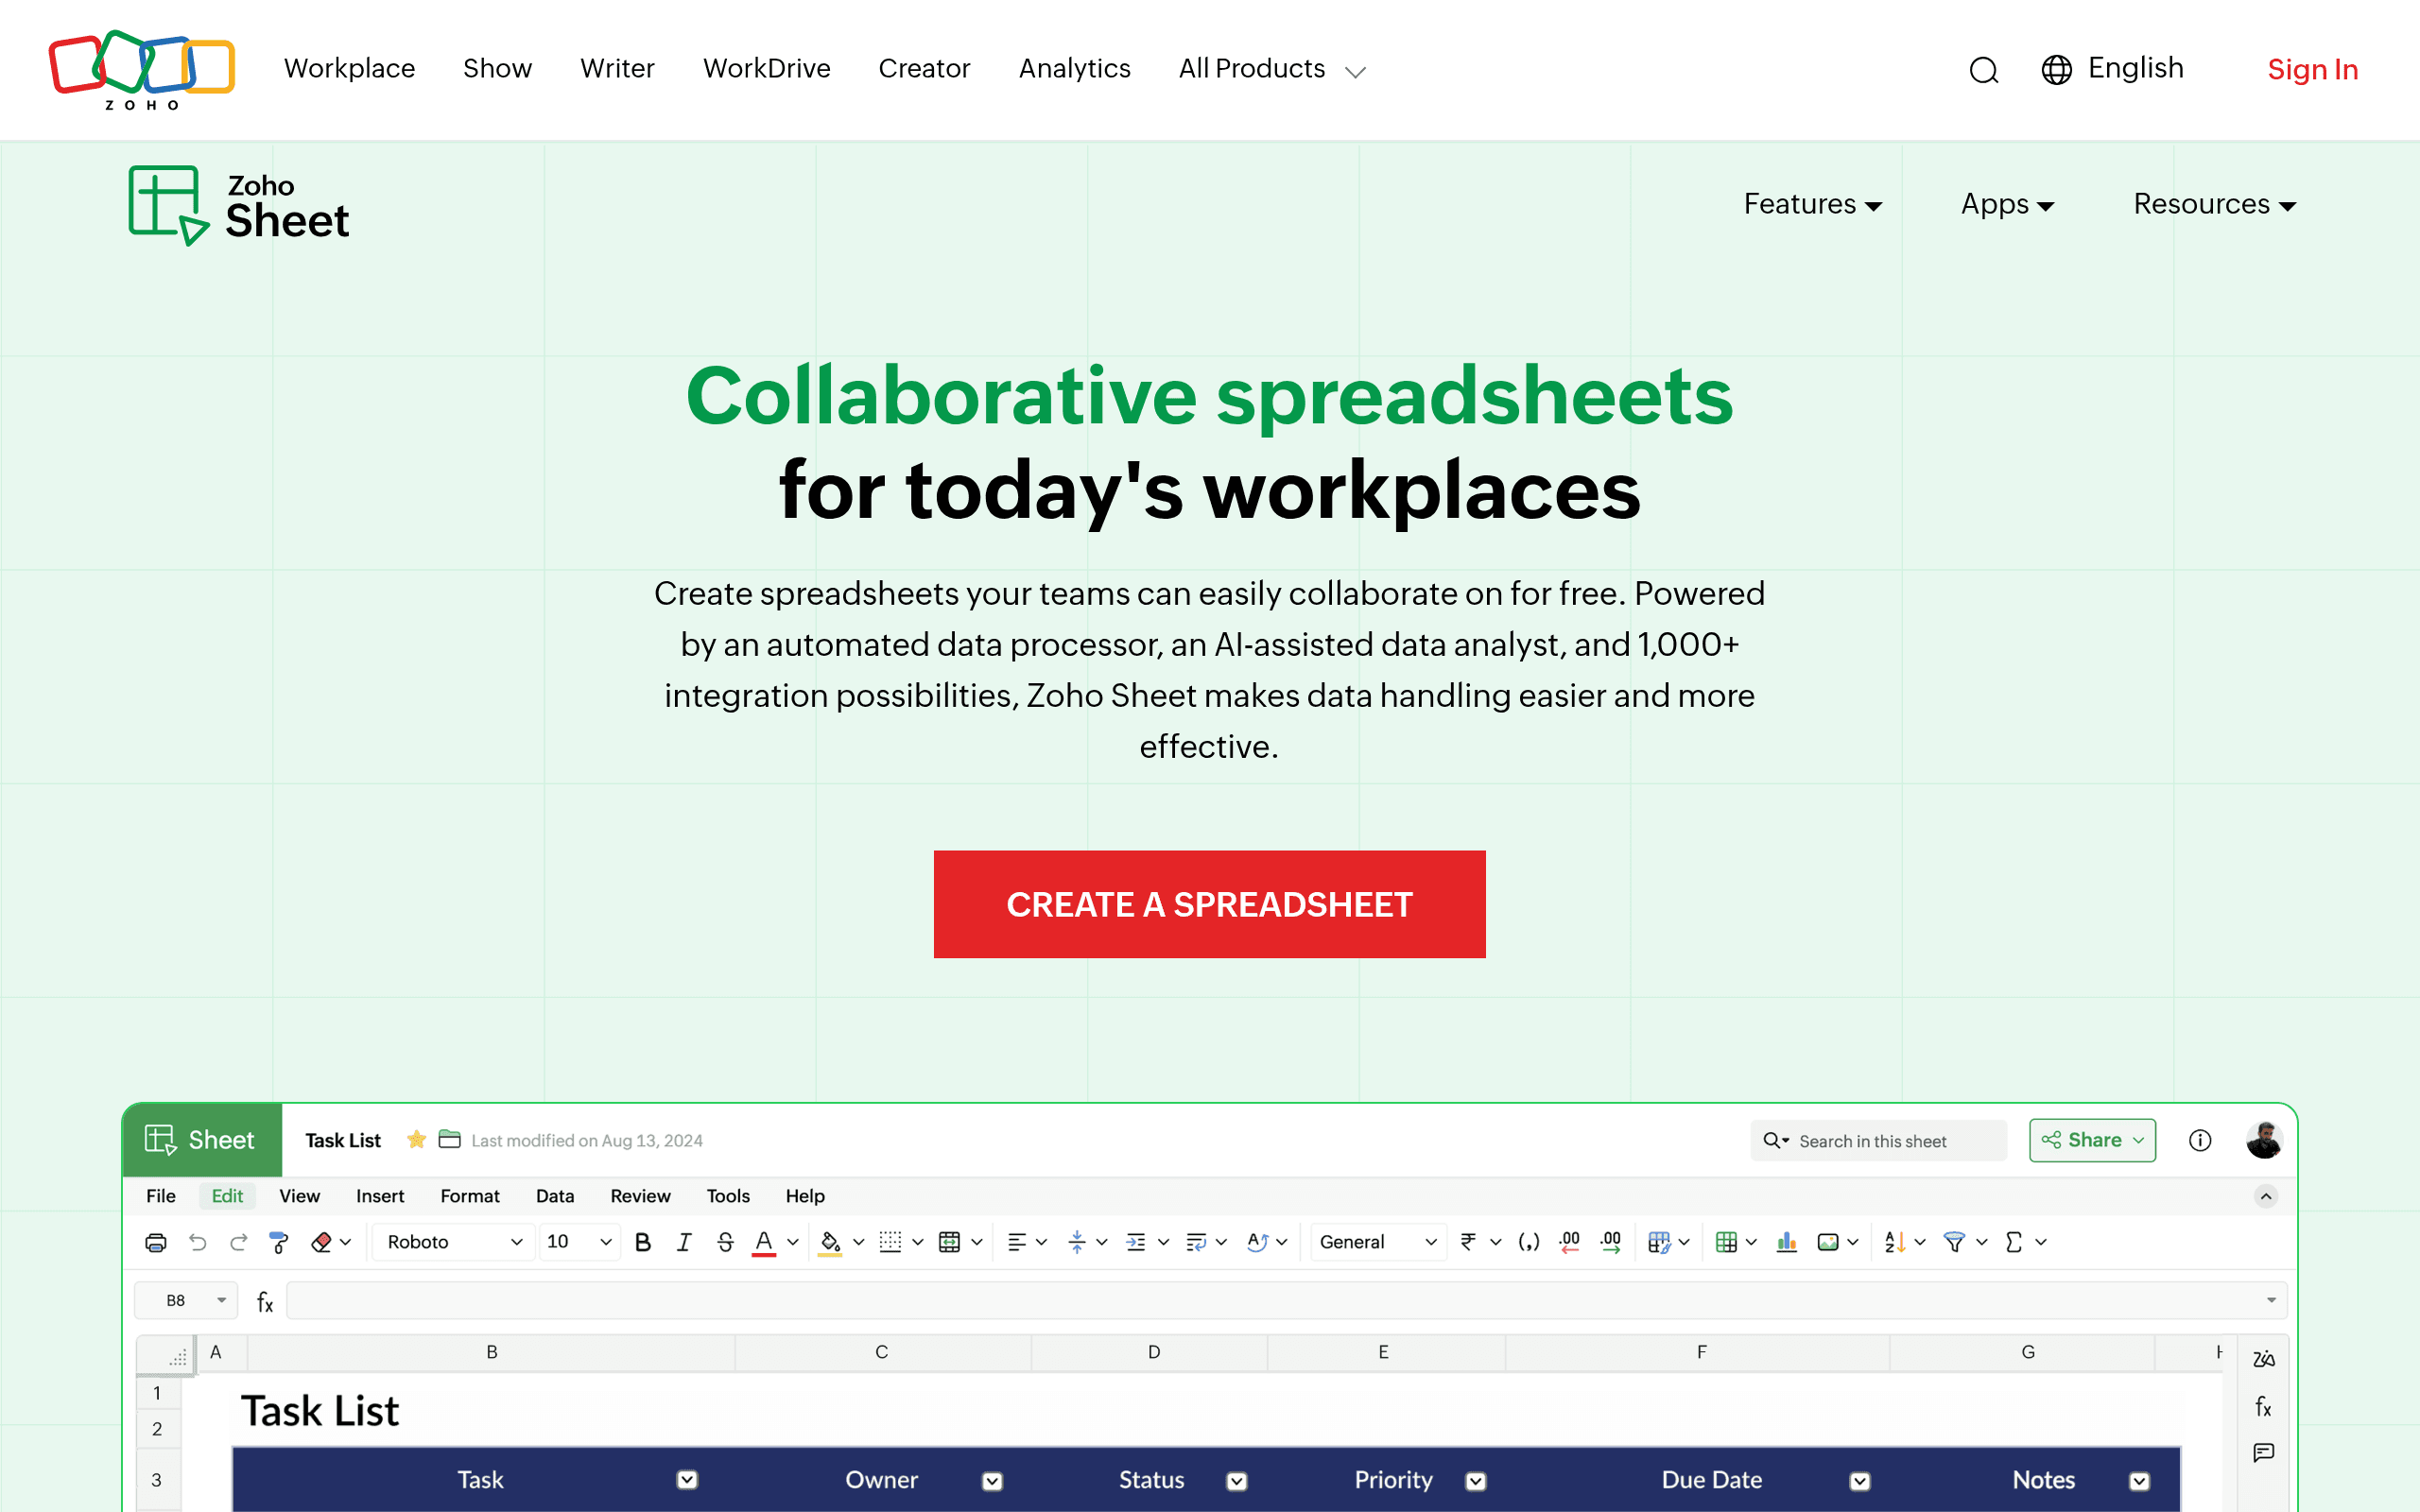2420x1512 pixels.
Task: Click the increase decimal places icon
Action: 1610,1242
